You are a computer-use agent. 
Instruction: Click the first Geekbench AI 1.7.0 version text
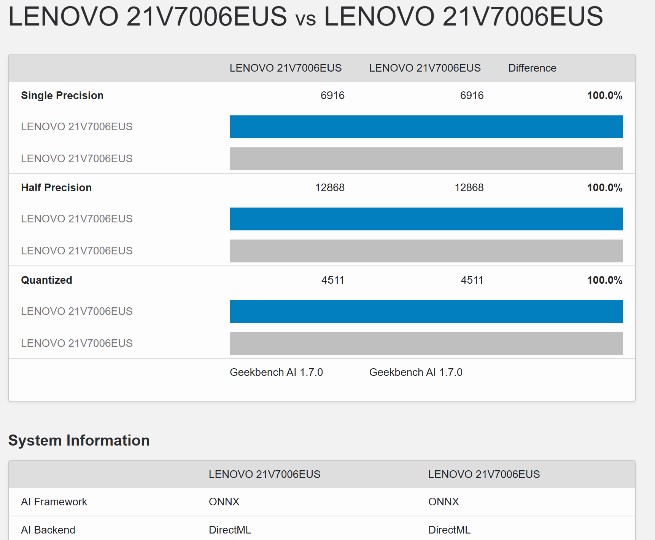point(277,372)
